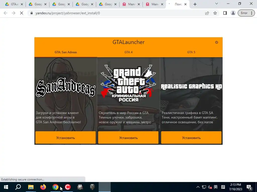Open Chrome three-dot menu
The width and height of the screenshot is (257, 192).
point(251,13)
